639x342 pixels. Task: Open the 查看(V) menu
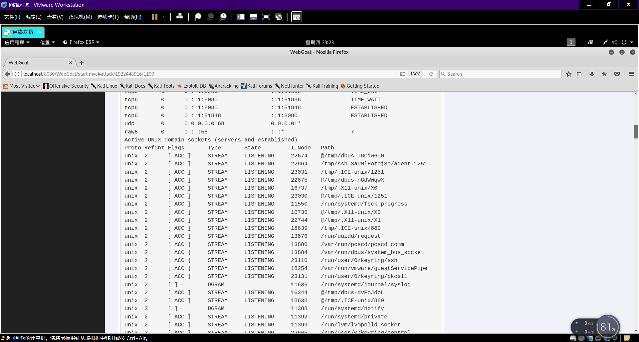pyautogui.click(x=55, y=17)
